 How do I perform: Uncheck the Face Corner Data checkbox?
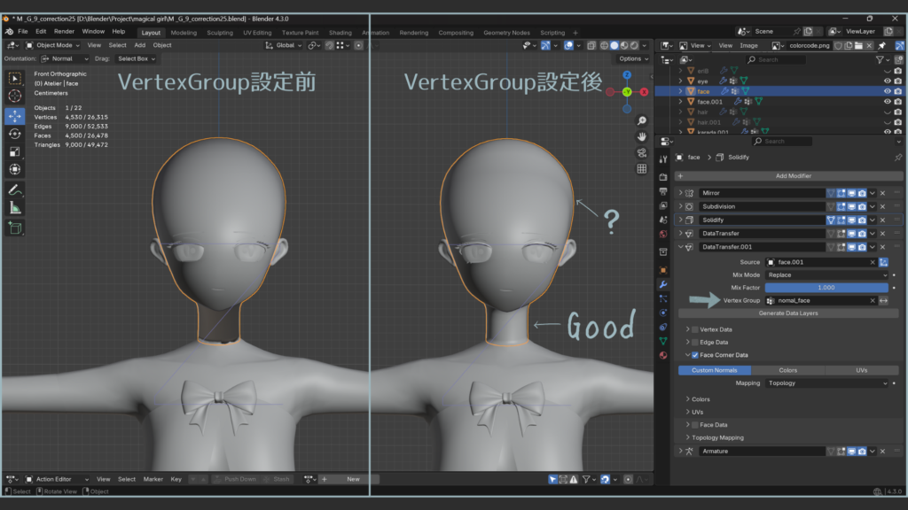tap(695, 355)
